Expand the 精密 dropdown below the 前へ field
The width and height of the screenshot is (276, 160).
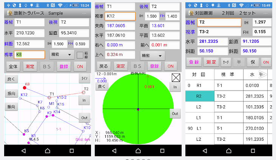click(x=152, y=55)
